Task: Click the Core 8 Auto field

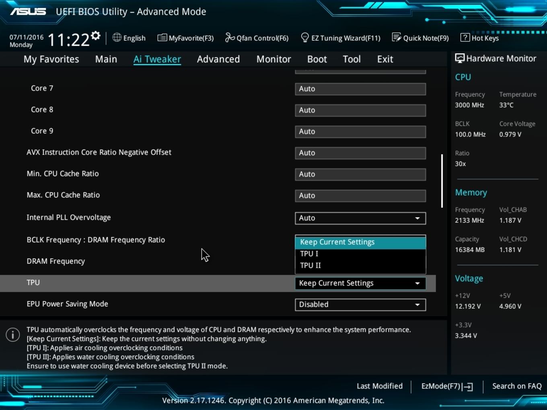Action: pyautogui.click(x=360, y=110)
